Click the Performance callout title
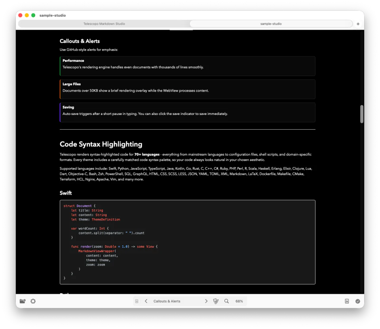Image resolution: width=380 pixels, height=329 pixels. 73,61
